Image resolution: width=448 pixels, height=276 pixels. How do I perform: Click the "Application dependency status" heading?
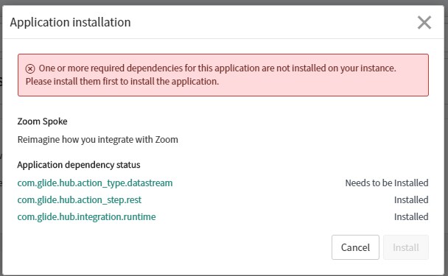pyautogui.click(x=79, y=165)
